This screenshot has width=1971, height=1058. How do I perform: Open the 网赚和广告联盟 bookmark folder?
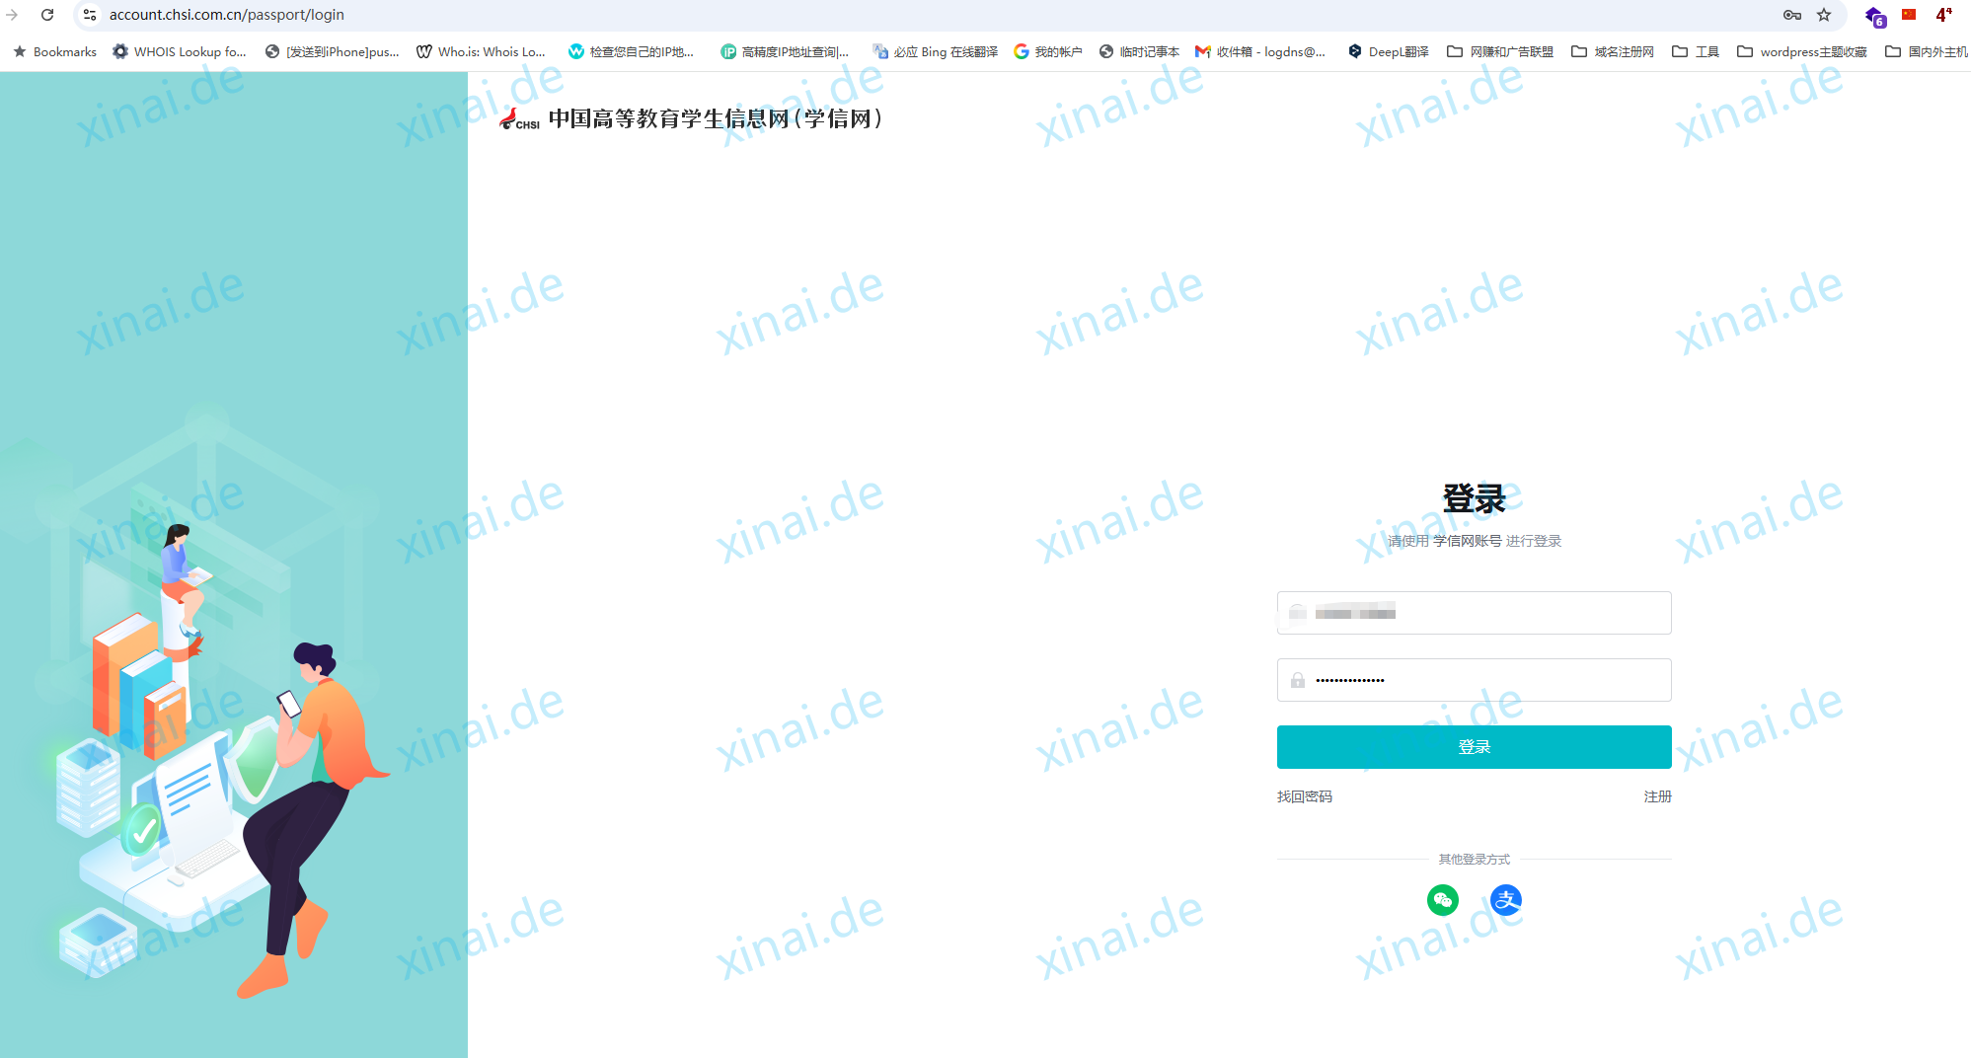(x=1500, y=51)
